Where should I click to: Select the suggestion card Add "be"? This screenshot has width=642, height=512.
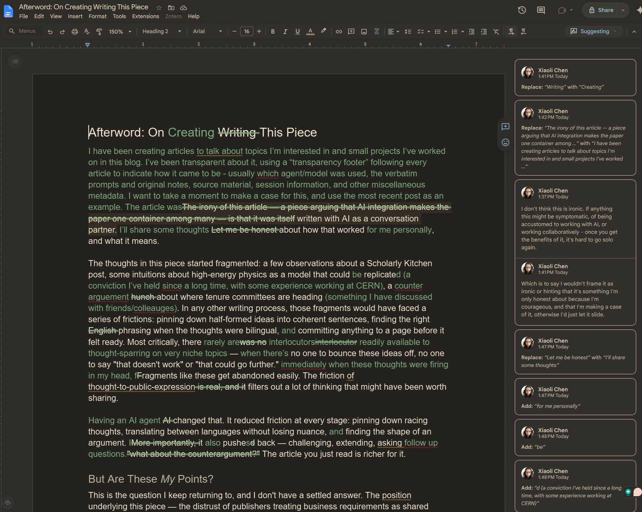[575, 438]
